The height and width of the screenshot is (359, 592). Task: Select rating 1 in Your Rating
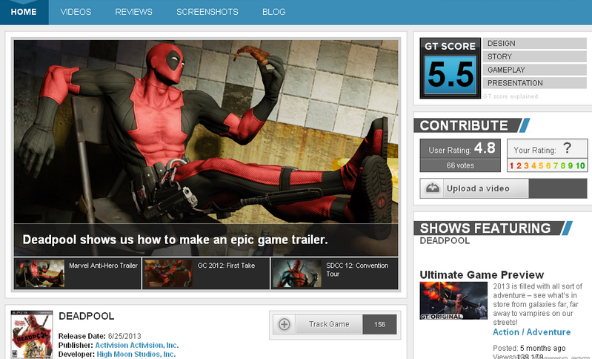coord(510,165)
